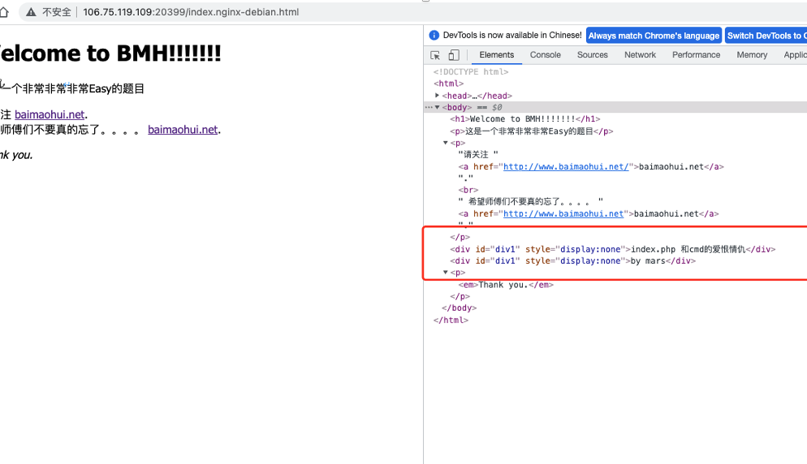Click Always match Chrome's language button
Screen dimensions: 807x464
pyautogui.click(x=654, y=36)
